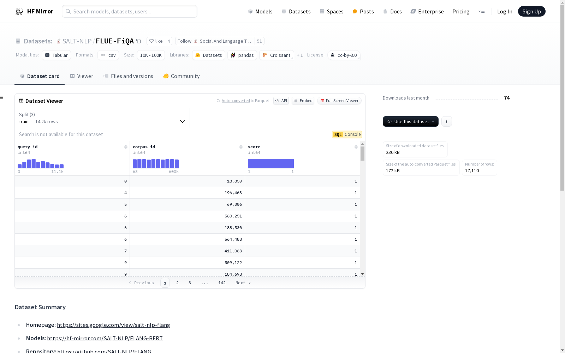Viewport: 565px width, 353px height.
Task: Expand the Use this dataset dropdown
Action: pyautogui.click(x=410, y=121)
